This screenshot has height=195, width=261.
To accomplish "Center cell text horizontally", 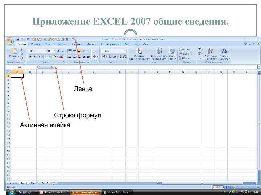I will click(75, 57).
